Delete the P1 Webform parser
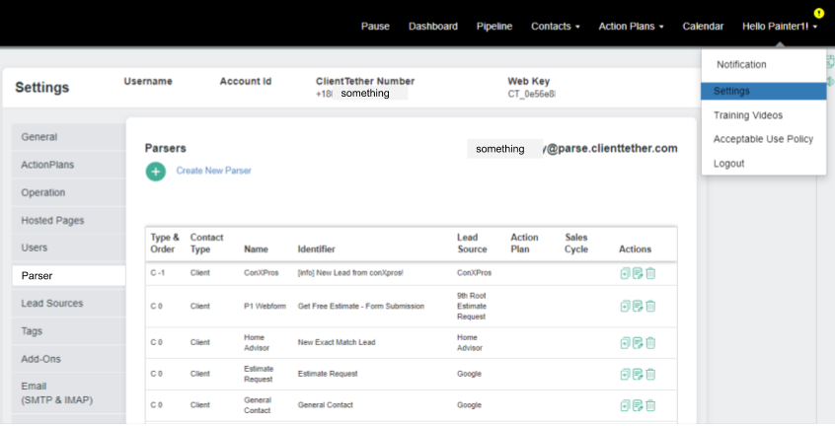835x426 pixels. click(x=650, y=307)
